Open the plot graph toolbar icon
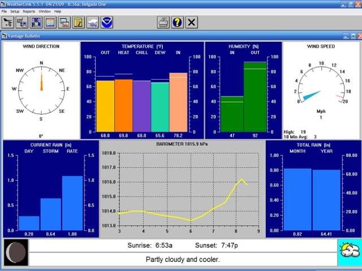Viewport: 362px width, 271px height. [50, 23]
